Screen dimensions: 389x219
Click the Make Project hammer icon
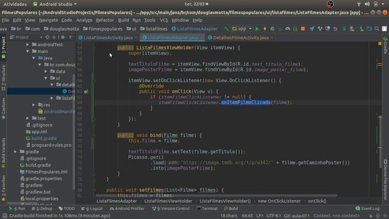pyautogui.click(x=226, y=29)
